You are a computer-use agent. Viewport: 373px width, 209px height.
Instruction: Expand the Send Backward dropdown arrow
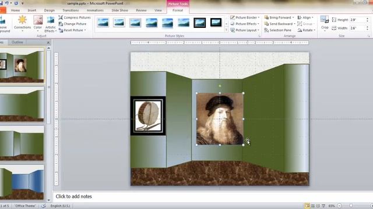click(294, 24)
